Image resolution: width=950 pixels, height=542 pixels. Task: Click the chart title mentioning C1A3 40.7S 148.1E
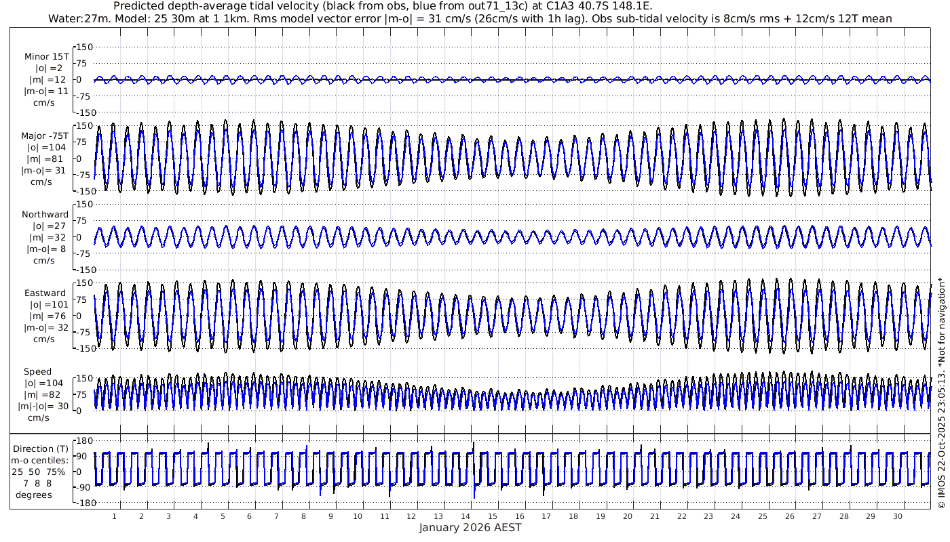click(x=383, y=6)
